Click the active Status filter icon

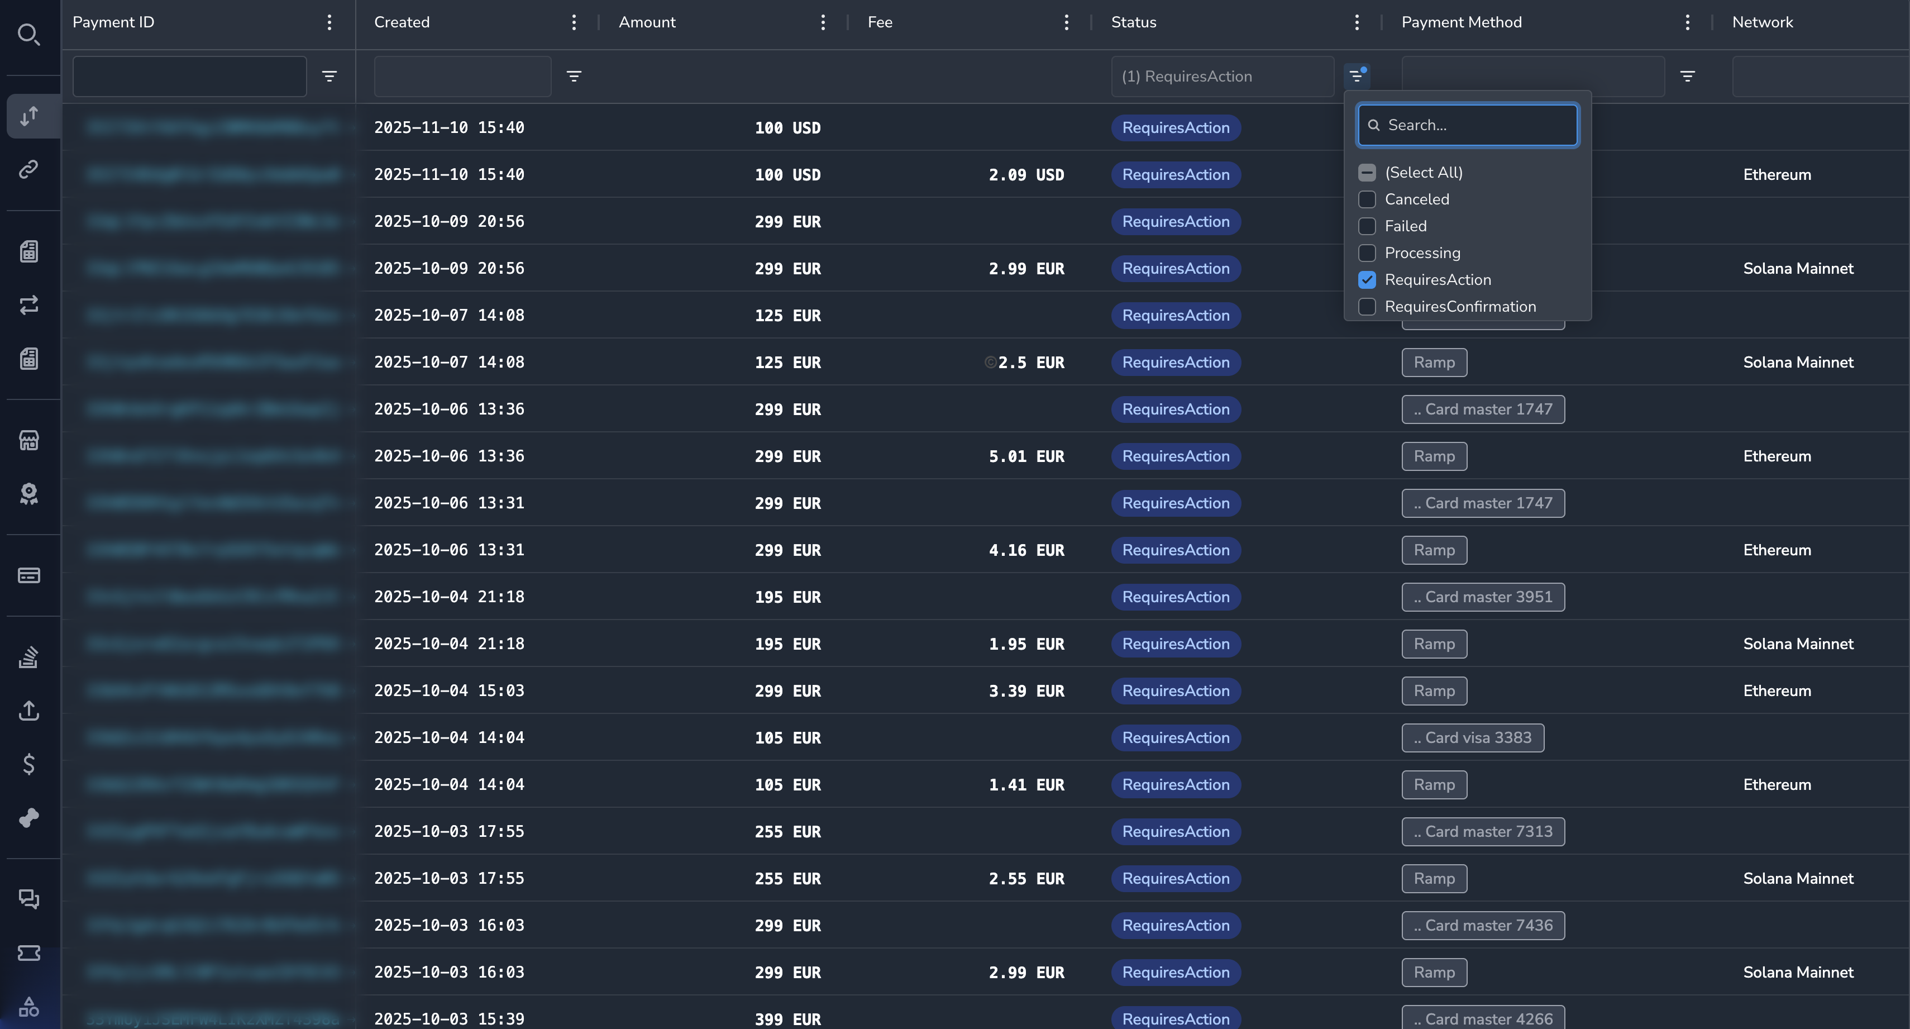[1356, 75]
